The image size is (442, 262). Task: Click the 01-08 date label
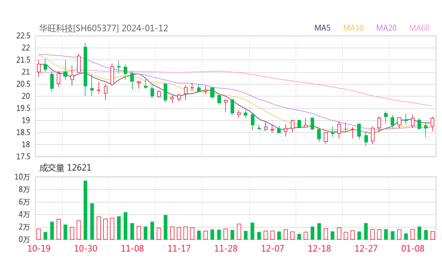pyautogui.click(x=413, y=248)
